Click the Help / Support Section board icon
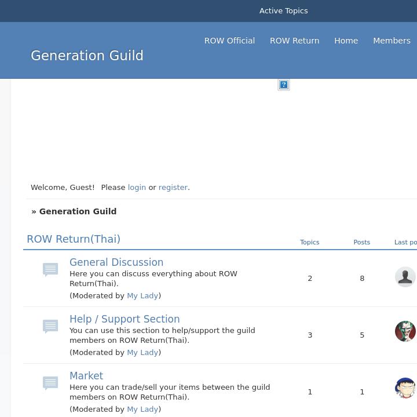The width and height of the screenshot is (417, 417). (x=50, y=326)
